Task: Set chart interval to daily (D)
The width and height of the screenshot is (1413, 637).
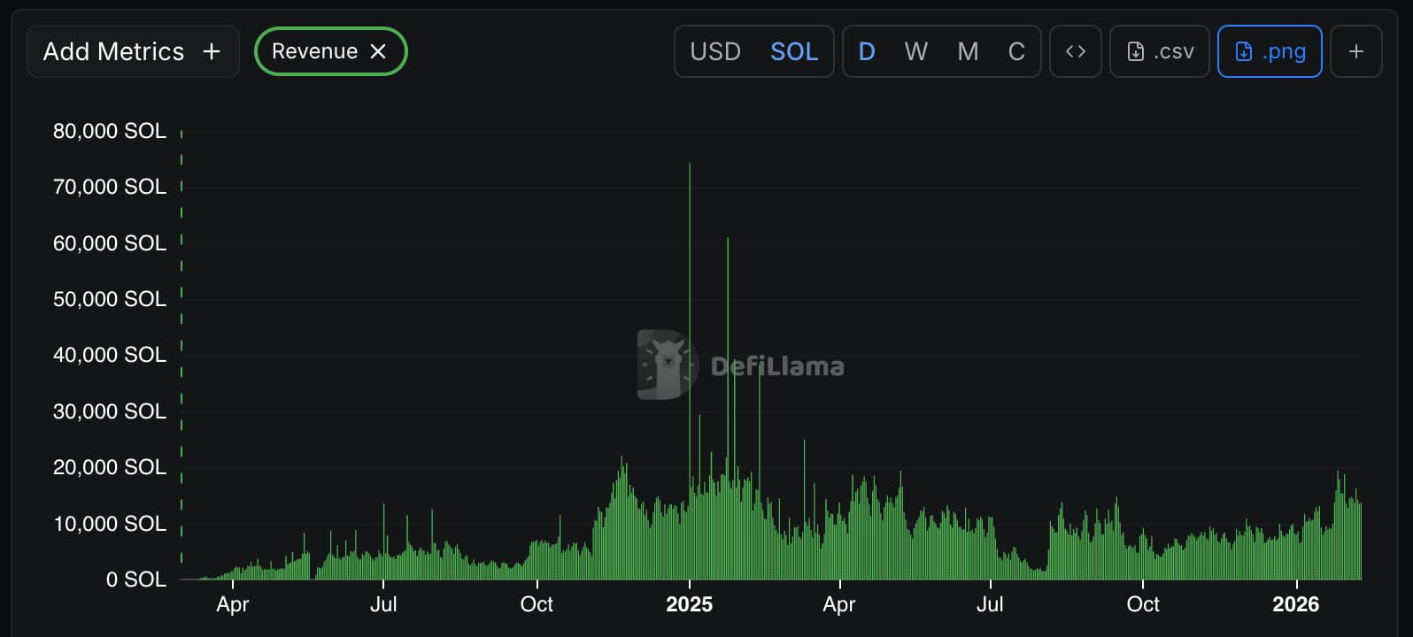Action: (867, 51)
